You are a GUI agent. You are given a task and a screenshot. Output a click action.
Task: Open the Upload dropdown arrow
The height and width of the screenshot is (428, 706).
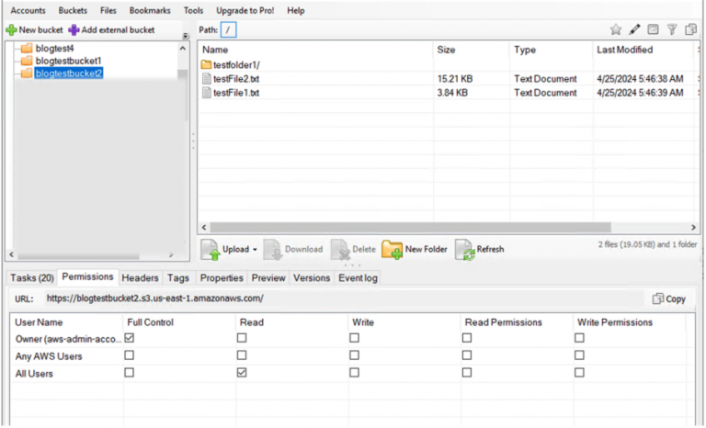tap(255, 250)
